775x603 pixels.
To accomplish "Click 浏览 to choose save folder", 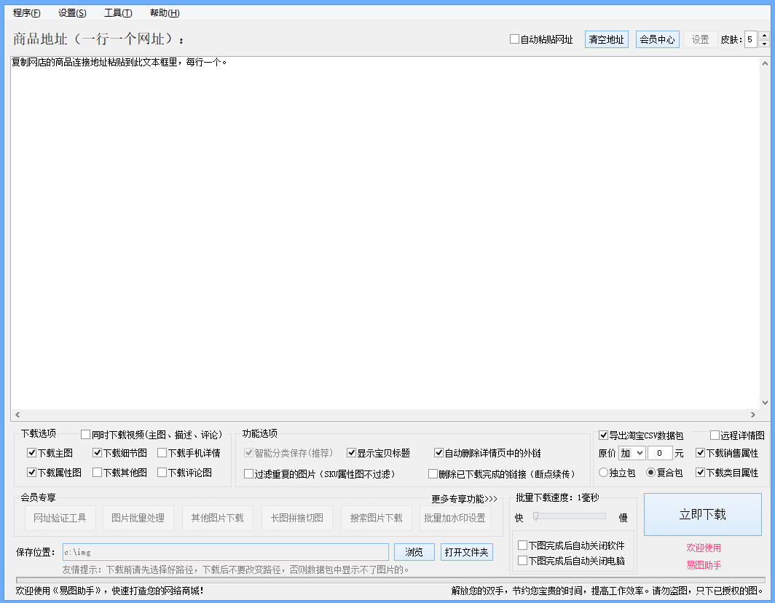I will (414, 552).
